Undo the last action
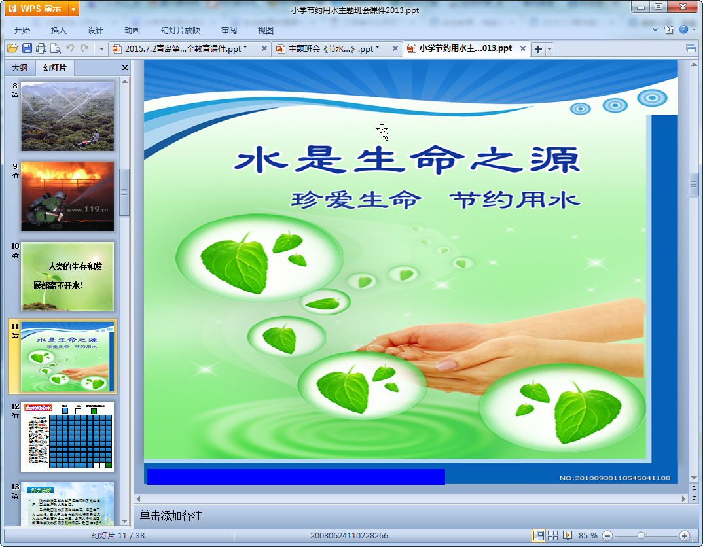 pos(70,48)
